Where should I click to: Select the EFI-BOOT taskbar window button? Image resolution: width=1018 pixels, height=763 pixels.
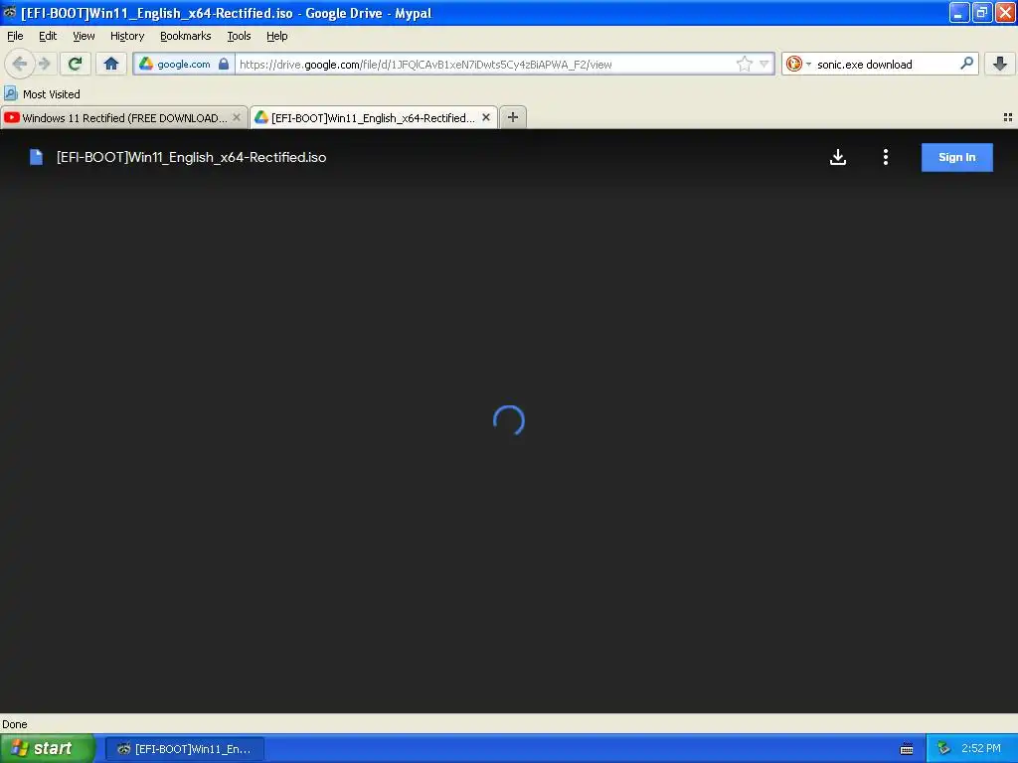pos(184,749)
